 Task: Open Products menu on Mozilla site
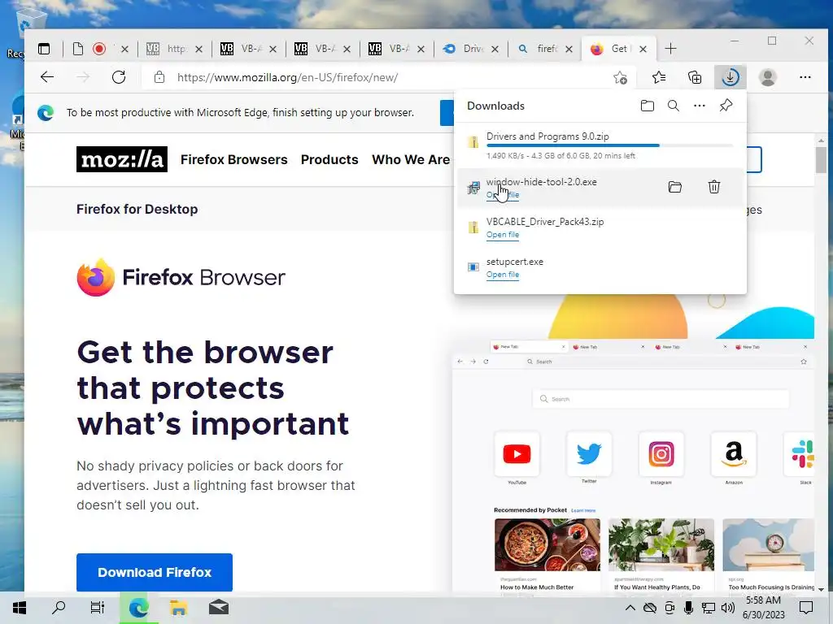coord(329,160)
